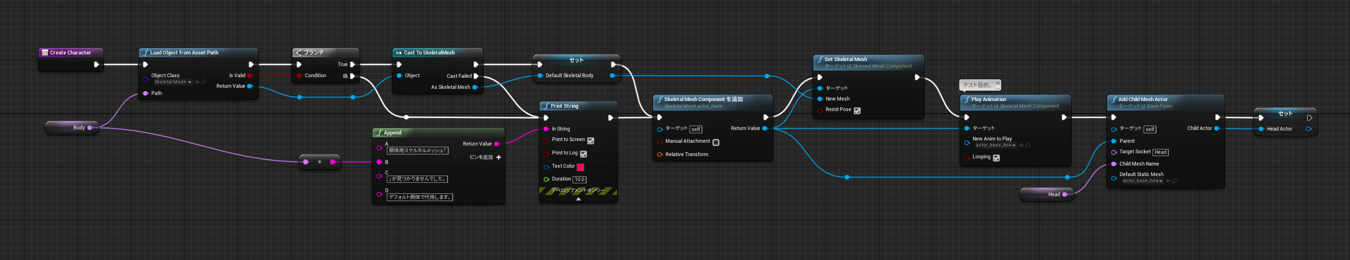Click the Create Character event node icon
This screenshot has height=260, width=1350.
(x=45, y=53)
